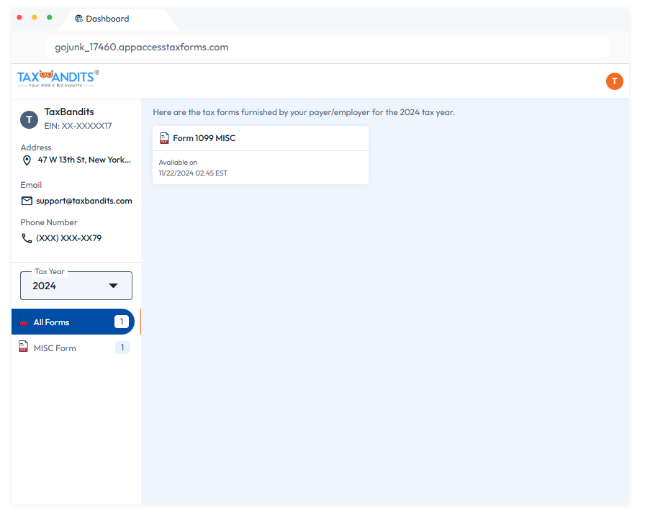This screenshot has height=513, width=645.
Task: Click the Tax Year dropdown arrow
Action: click(x=113, y=286)
